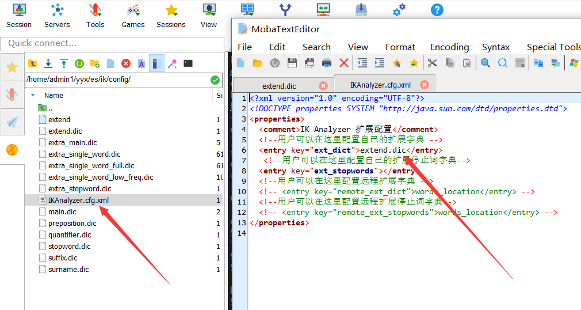Open the paper plane macros sidebar tab
The image size is (581, 310).
(x=12, y=122)
